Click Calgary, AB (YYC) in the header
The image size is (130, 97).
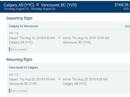coord(19,5)
